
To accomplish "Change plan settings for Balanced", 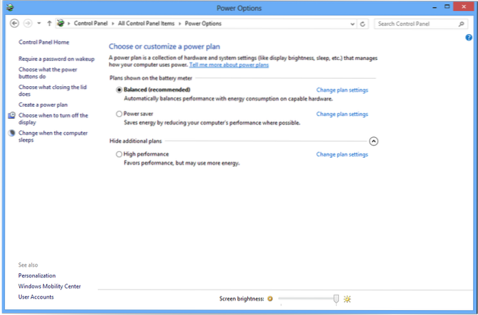I will [x=342, y=90].
